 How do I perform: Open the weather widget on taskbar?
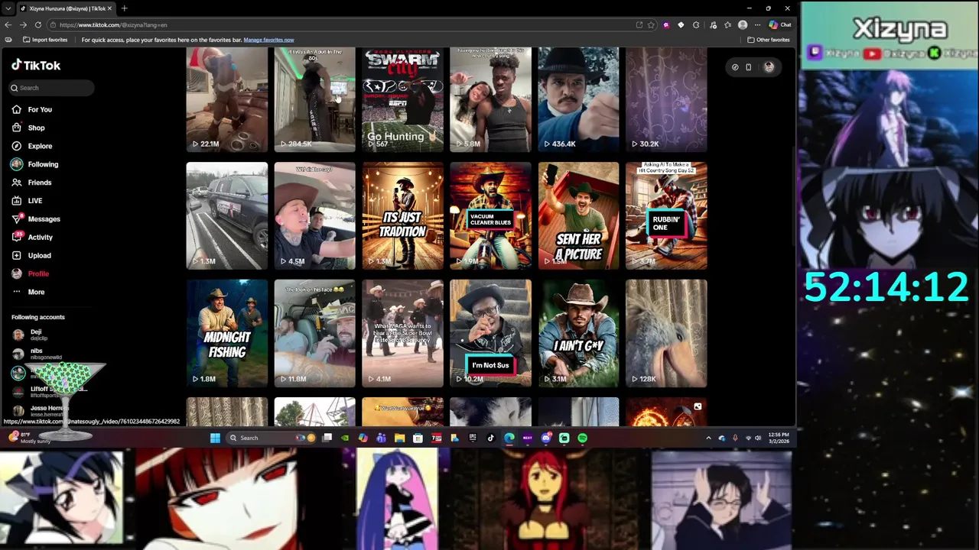tap(29, 438)
